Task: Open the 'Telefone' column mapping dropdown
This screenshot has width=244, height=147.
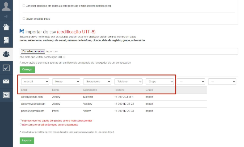Action: pyautogui.click(x=128, y=82)
